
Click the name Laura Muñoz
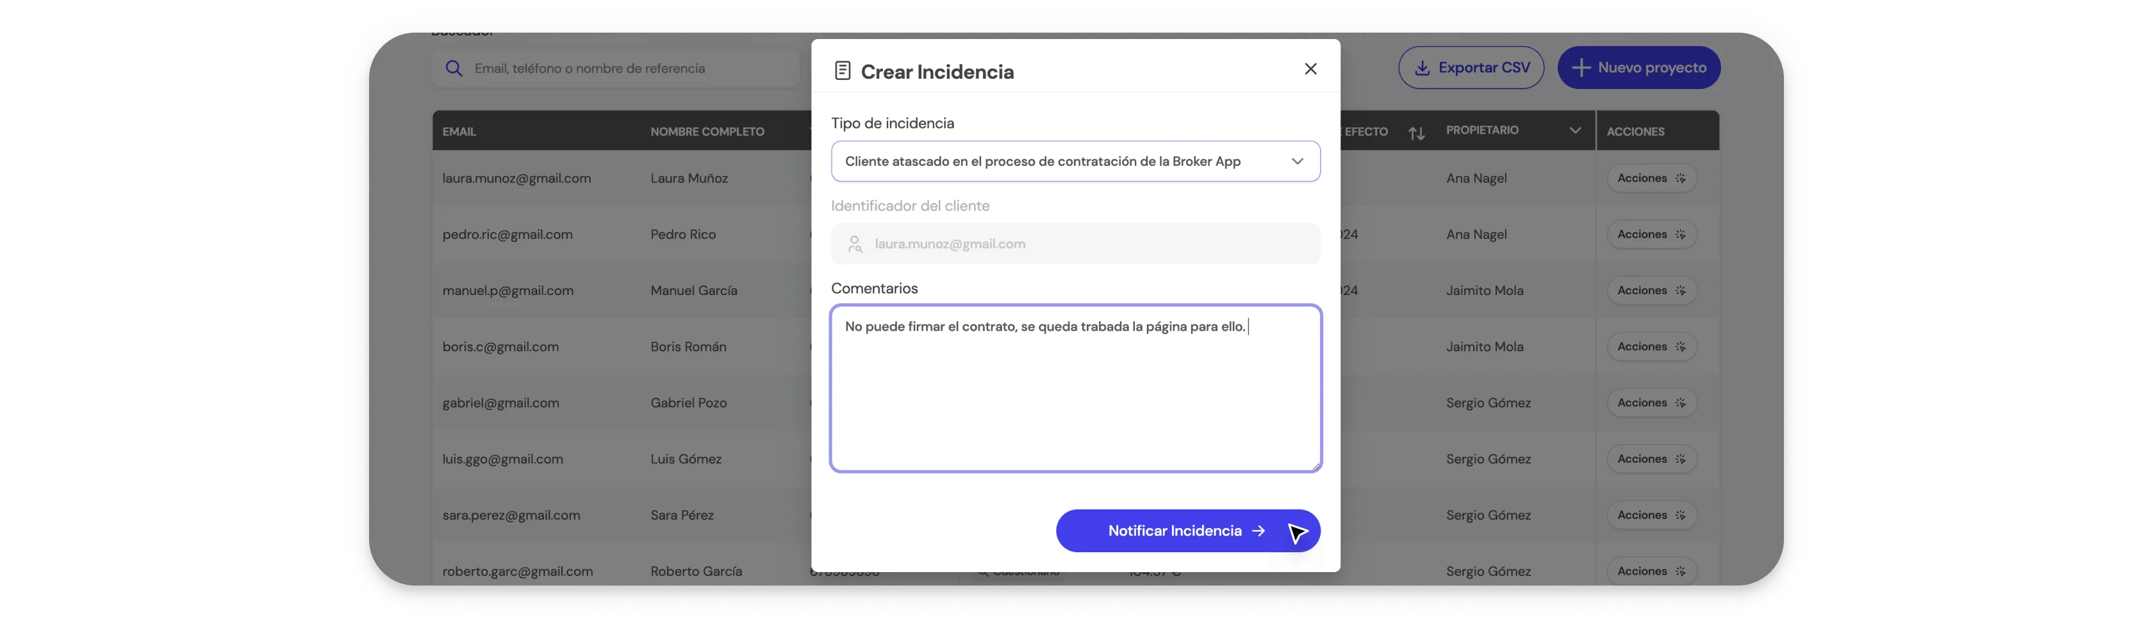coord(689,179)
